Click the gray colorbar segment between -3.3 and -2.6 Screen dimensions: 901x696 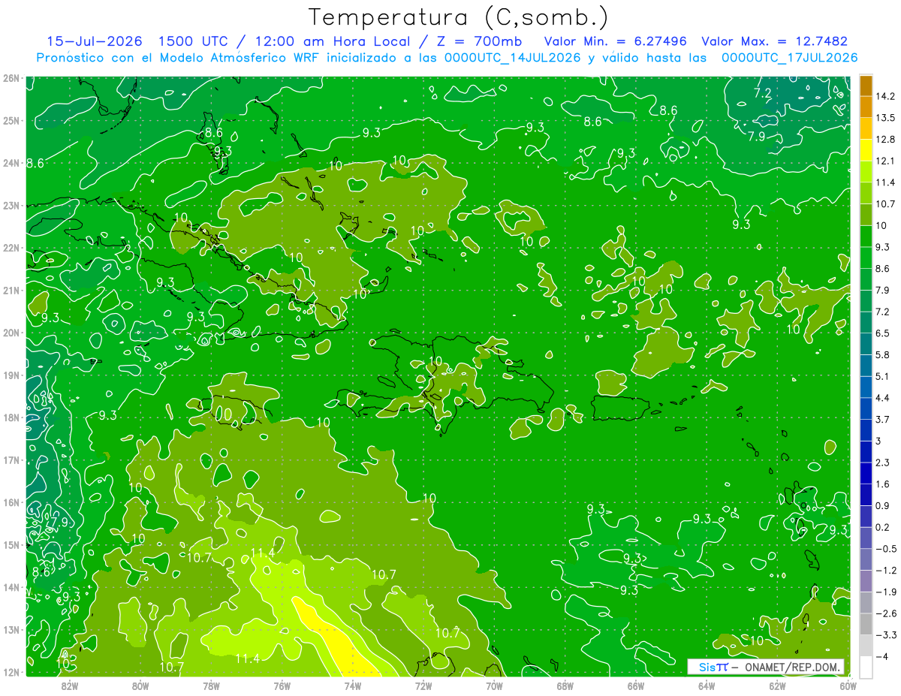tap(866, 624)
